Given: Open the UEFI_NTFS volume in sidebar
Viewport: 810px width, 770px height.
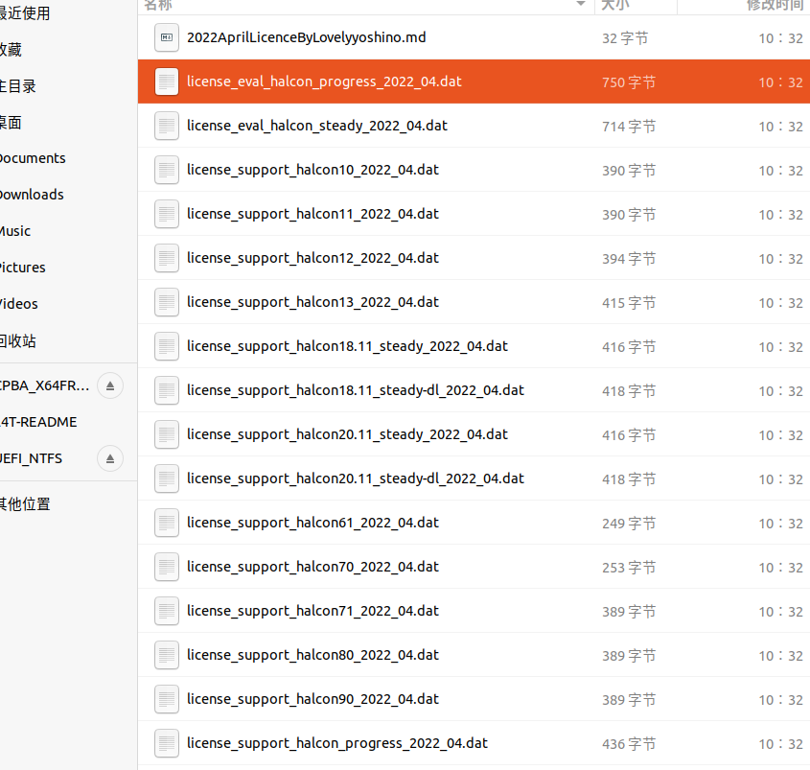Looking at the screenshot, I should (x=31, y=458).
